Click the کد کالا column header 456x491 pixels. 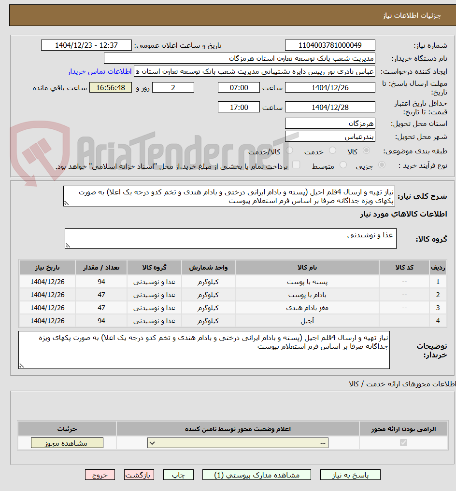(404, 267)
